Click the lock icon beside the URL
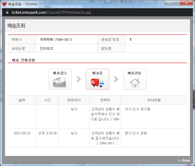 (7, 12)
